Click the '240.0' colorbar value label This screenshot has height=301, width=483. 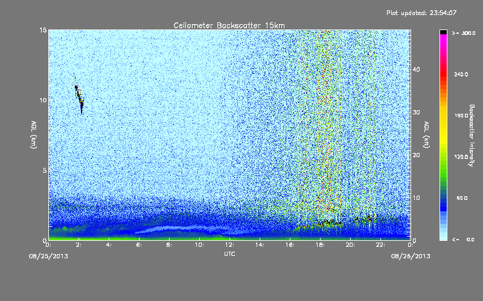click(x=461, y=74)
